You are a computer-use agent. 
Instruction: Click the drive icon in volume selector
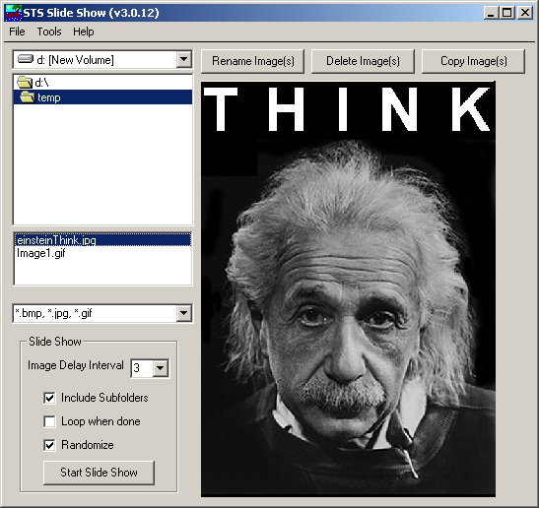coord(26,59)
